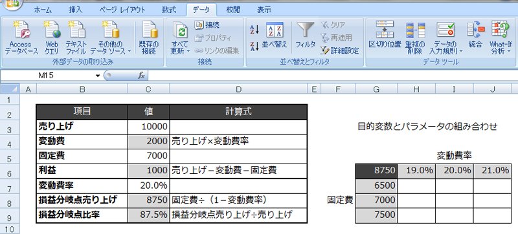
Task: Switch to the 数式 ribbon tab
Action: click(x=169, y=10)
